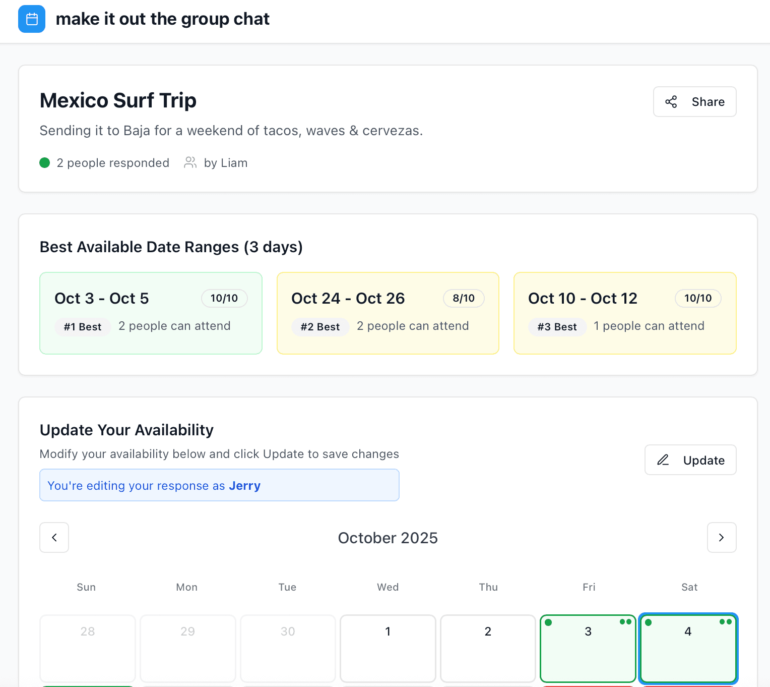The height and width of the screenshot is (687, 770).
Task: Click the pencil icon beside Update
Action: 663,460
